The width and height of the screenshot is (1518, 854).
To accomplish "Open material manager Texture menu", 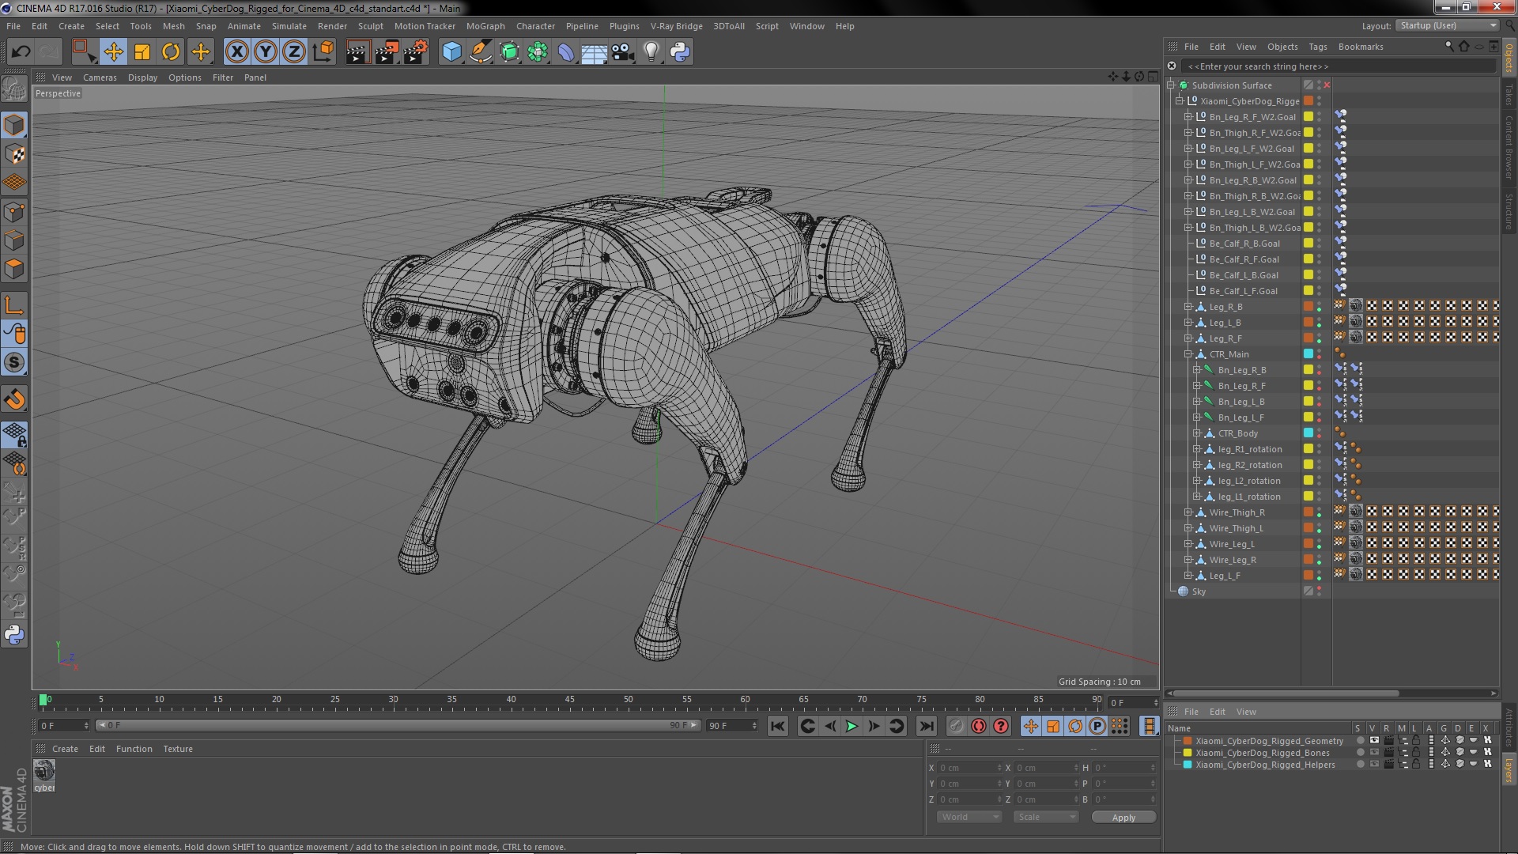I will (x=178, y=749).
